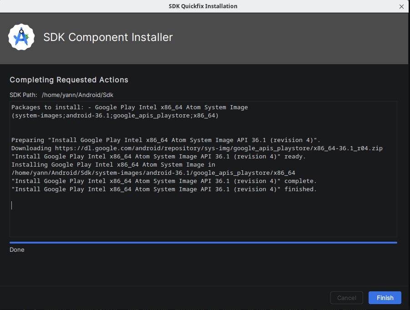Click the dl.google.com download URL in log
Image resolution: width=410 pixels, height=310 pixels.
tap(218, 148)
